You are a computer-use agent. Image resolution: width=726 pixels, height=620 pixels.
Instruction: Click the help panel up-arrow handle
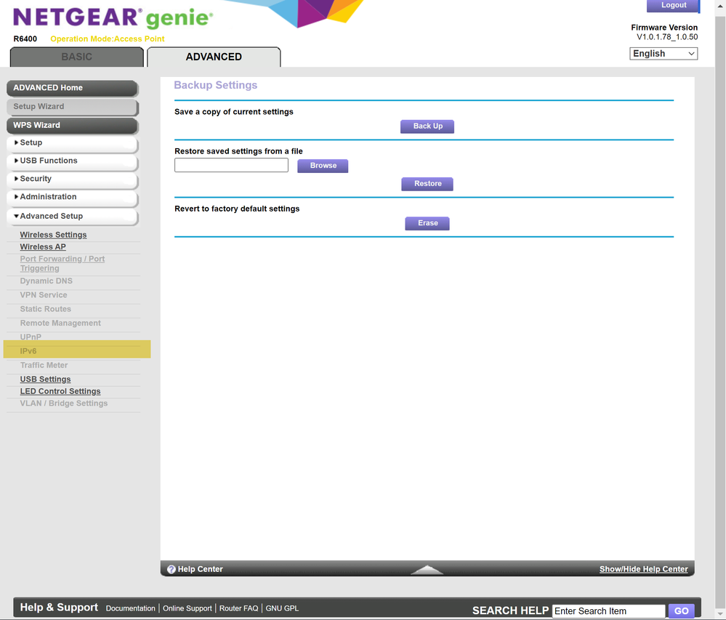point(427,570)
